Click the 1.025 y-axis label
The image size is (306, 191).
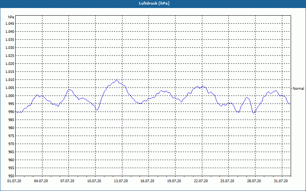(10, 55)
